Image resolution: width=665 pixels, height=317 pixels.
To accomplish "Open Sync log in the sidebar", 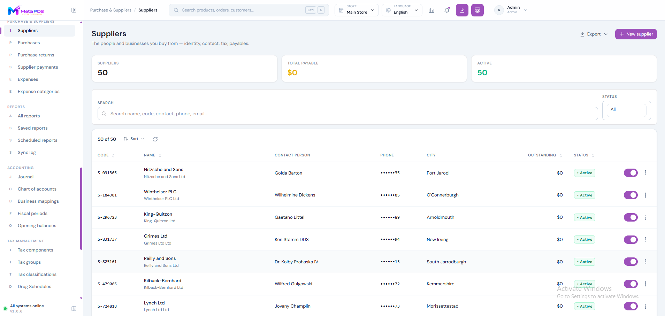I will [27, 153].
